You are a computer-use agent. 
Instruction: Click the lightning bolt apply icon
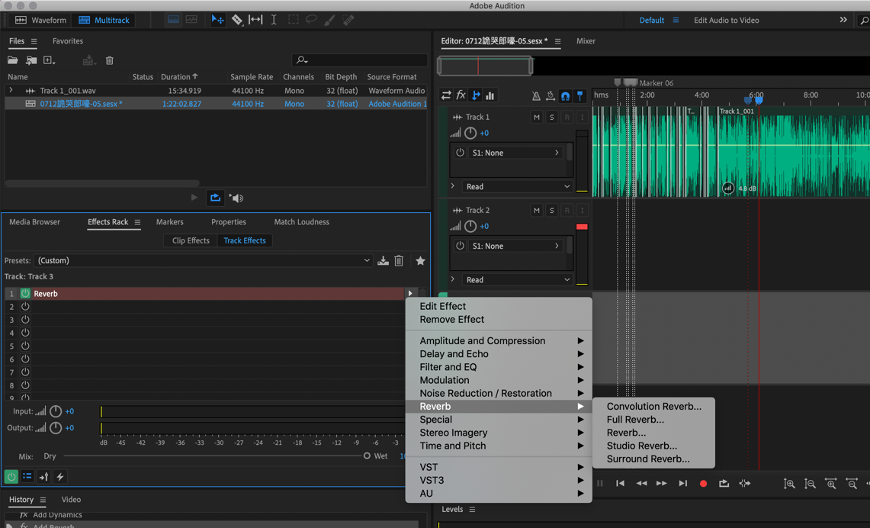tap(60, 476)
